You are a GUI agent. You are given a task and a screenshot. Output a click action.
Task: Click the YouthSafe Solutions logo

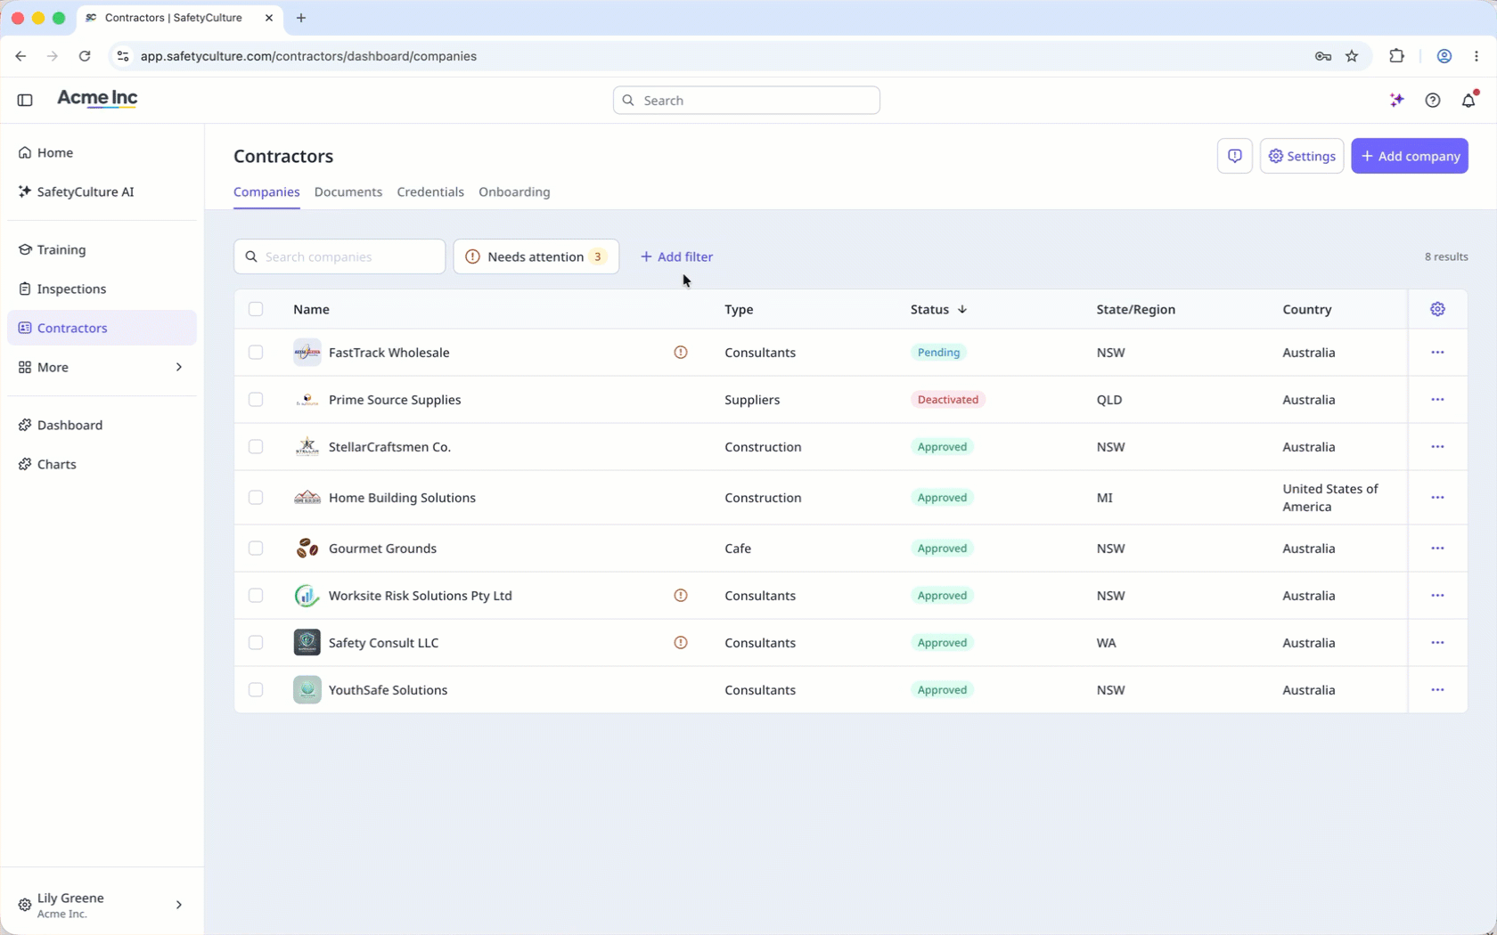tap(307, 690)
